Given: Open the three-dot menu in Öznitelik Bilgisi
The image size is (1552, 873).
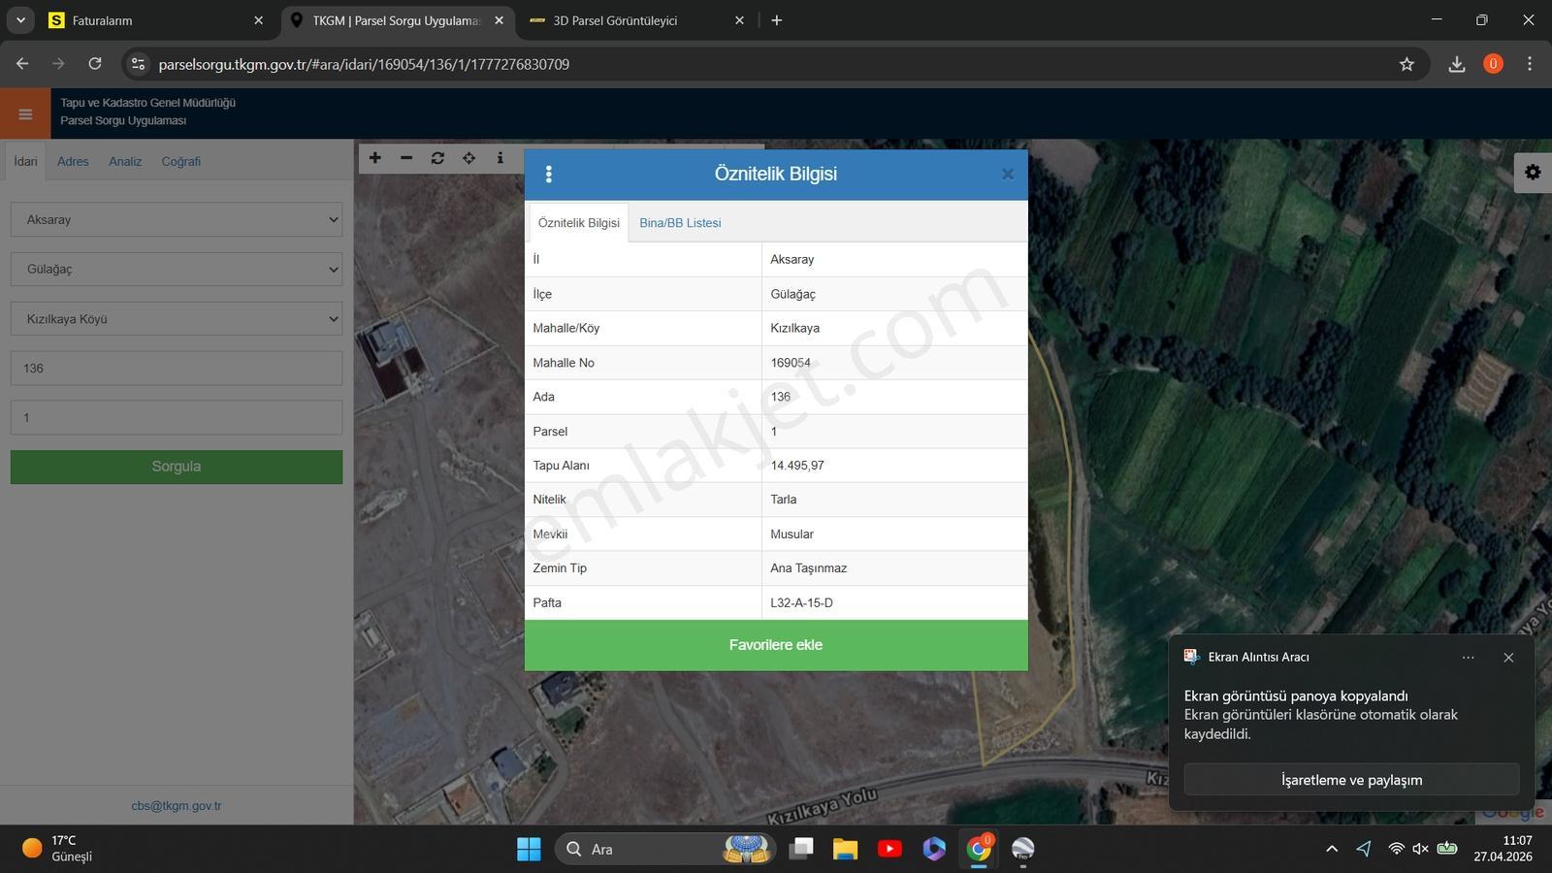Looking at the screenshot, I should pos(549,174).
